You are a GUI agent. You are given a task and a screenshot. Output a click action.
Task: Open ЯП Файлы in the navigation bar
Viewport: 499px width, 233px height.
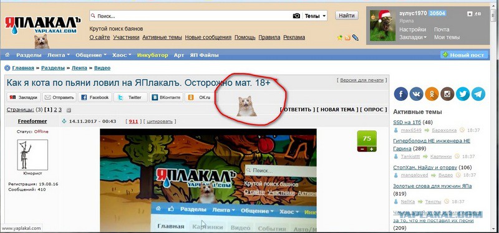click(205, 55)
